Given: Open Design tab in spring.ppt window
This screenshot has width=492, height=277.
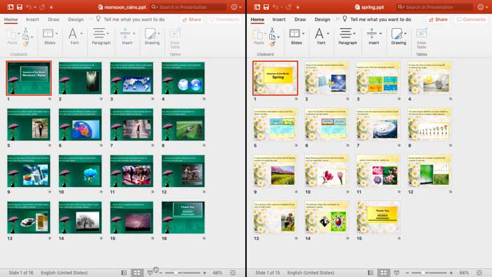Looking at the screenshot, I should [322, 19].
